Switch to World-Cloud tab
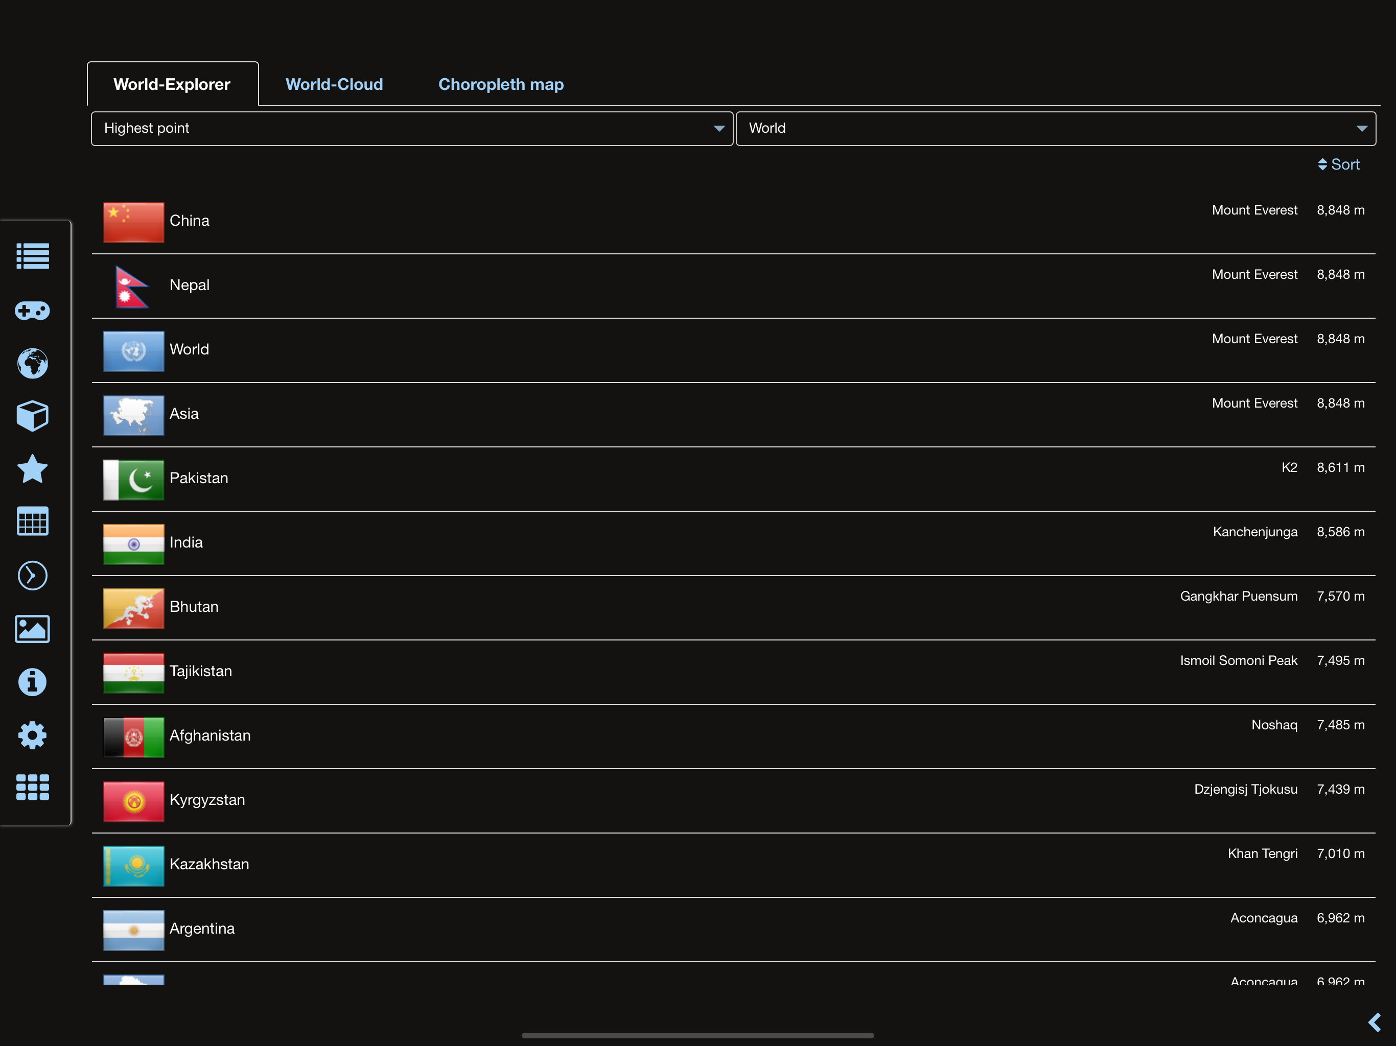 click(x=335, y=84)
